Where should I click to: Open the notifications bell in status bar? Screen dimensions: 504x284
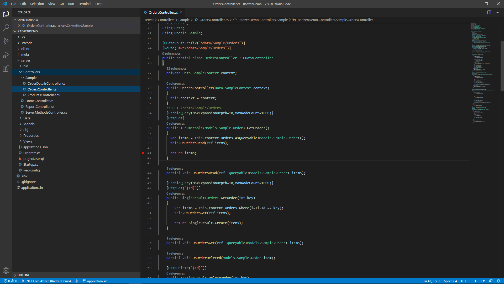click(498, 281)
